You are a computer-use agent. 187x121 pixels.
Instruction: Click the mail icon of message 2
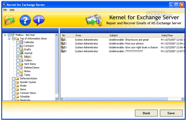(x=63, y=43)
